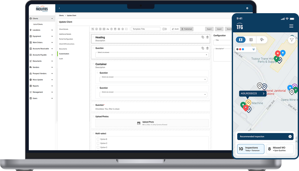Open first Container question answer dropdown

[153, 79]
